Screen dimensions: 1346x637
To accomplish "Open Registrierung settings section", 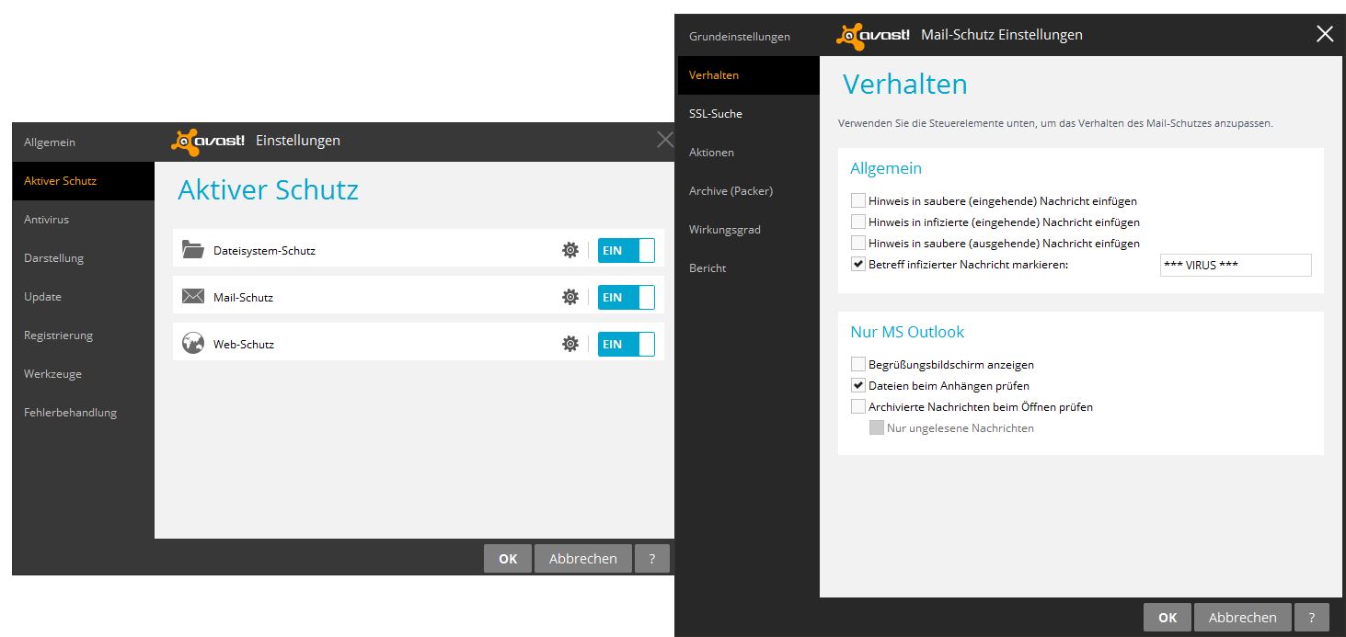I will [x=83, y=336].
